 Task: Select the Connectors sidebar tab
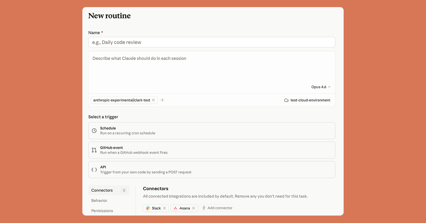tap(102, 190)
